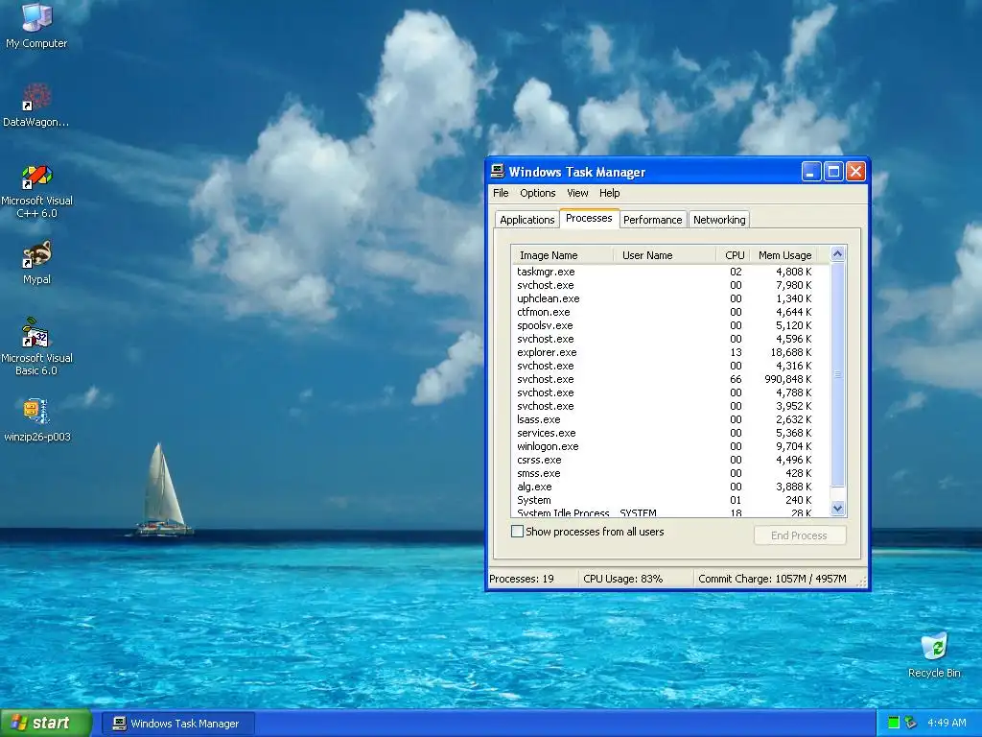Sort by the User Name column header
Viewport: 982px width, 737px height.
665,255
